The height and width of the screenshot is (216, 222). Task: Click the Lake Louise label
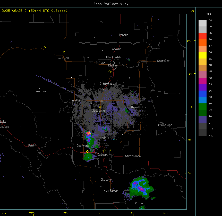point(5,124)
